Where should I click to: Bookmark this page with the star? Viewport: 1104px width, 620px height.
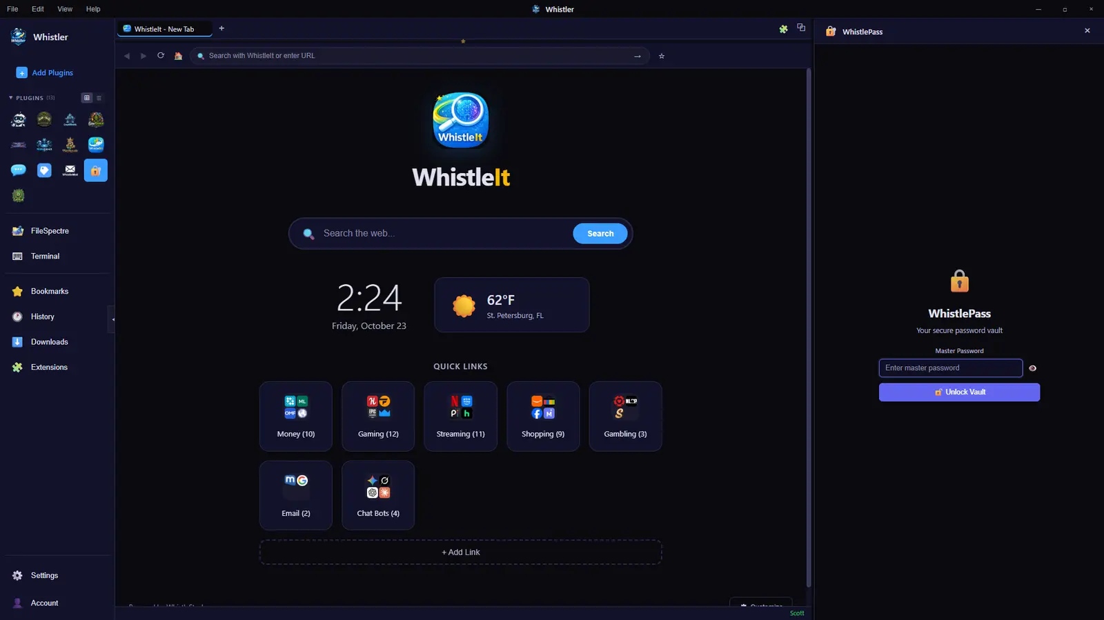click(662, 56)
